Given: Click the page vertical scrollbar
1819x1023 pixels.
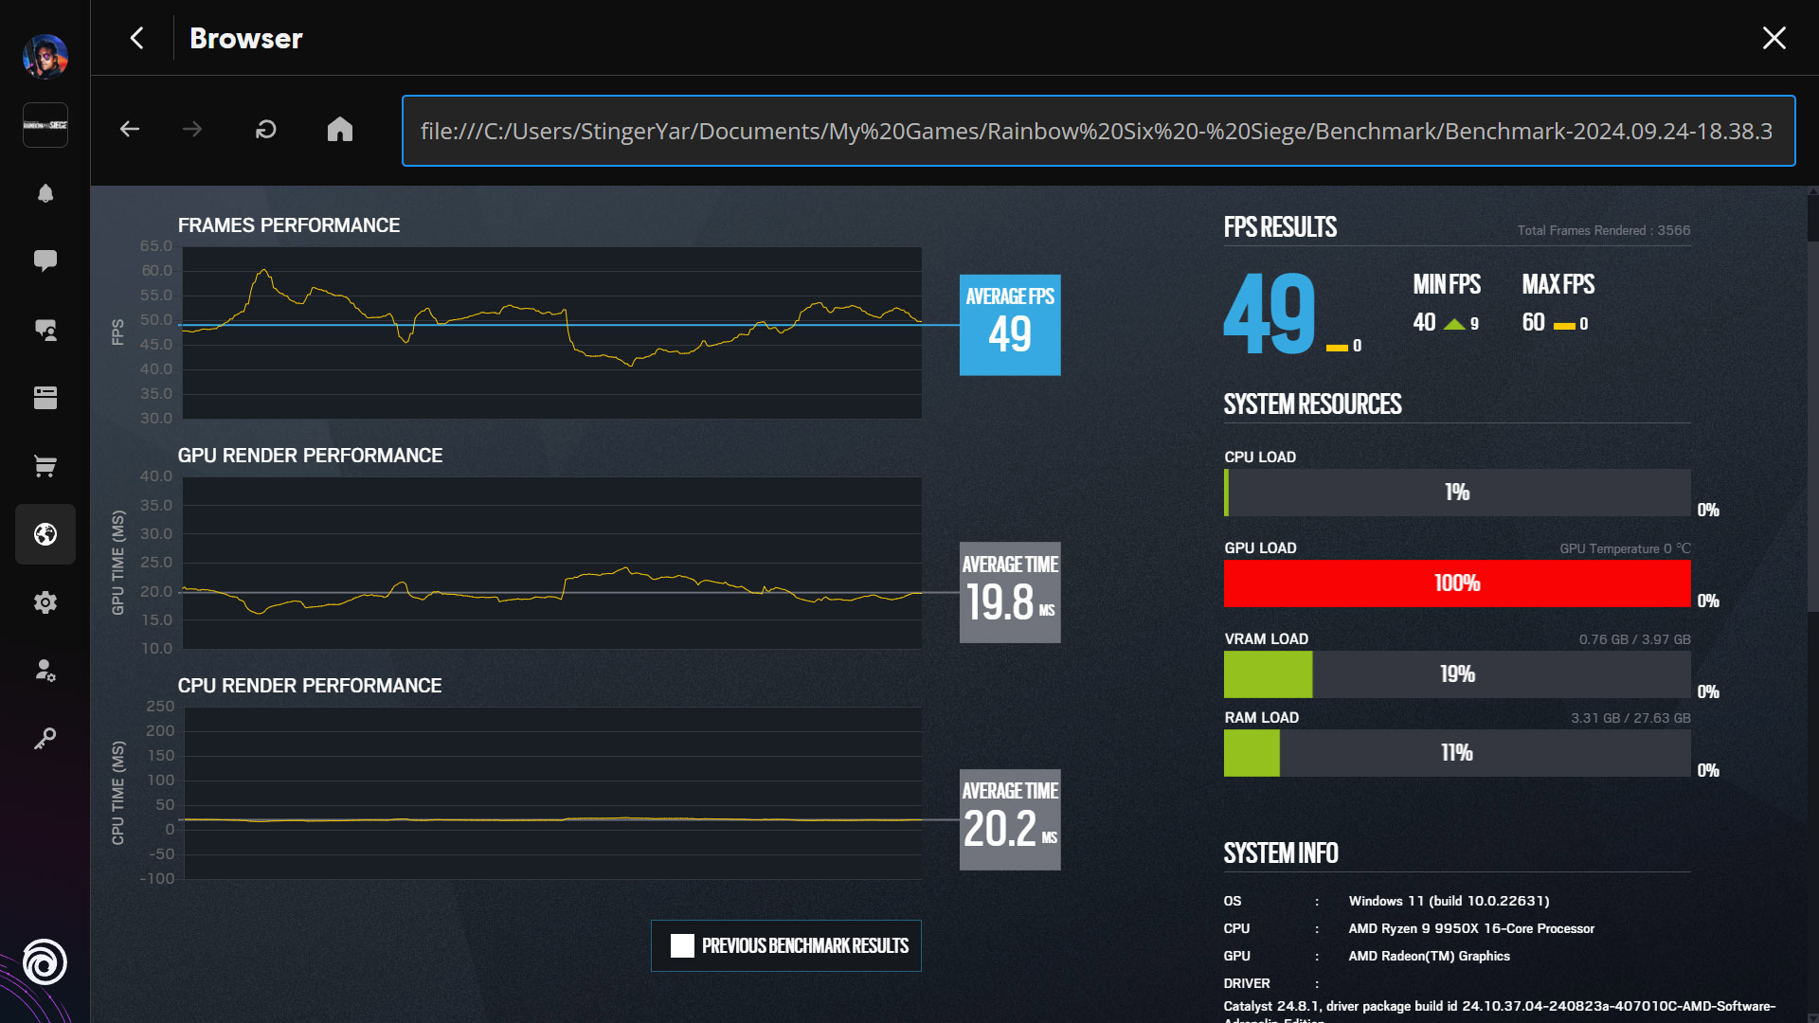Looking at the screenshot, I should tap(1812, 426).
